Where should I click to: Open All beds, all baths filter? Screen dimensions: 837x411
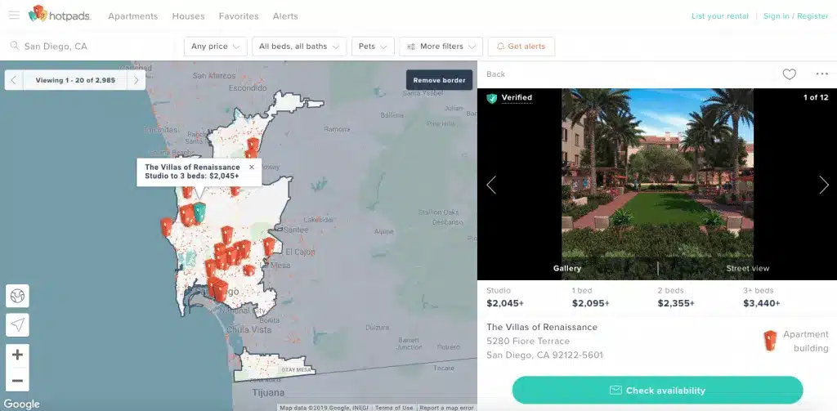pos(299,47)
